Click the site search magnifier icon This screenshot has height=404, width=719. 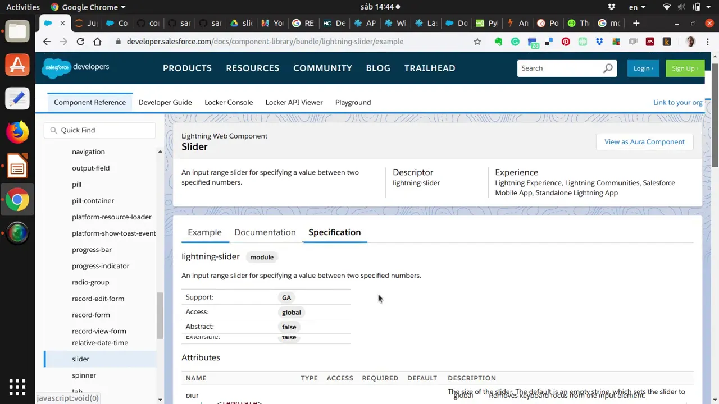tap(608, 68)
